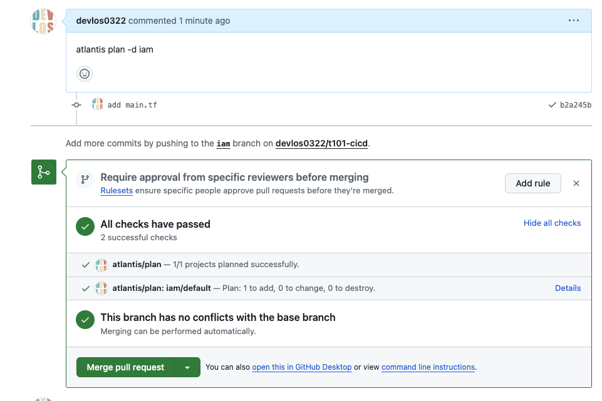The width and height of the screenshot is (602, 401).
Task: Open the comment options ellipsis menu
Action: click(x=574, y=21)
